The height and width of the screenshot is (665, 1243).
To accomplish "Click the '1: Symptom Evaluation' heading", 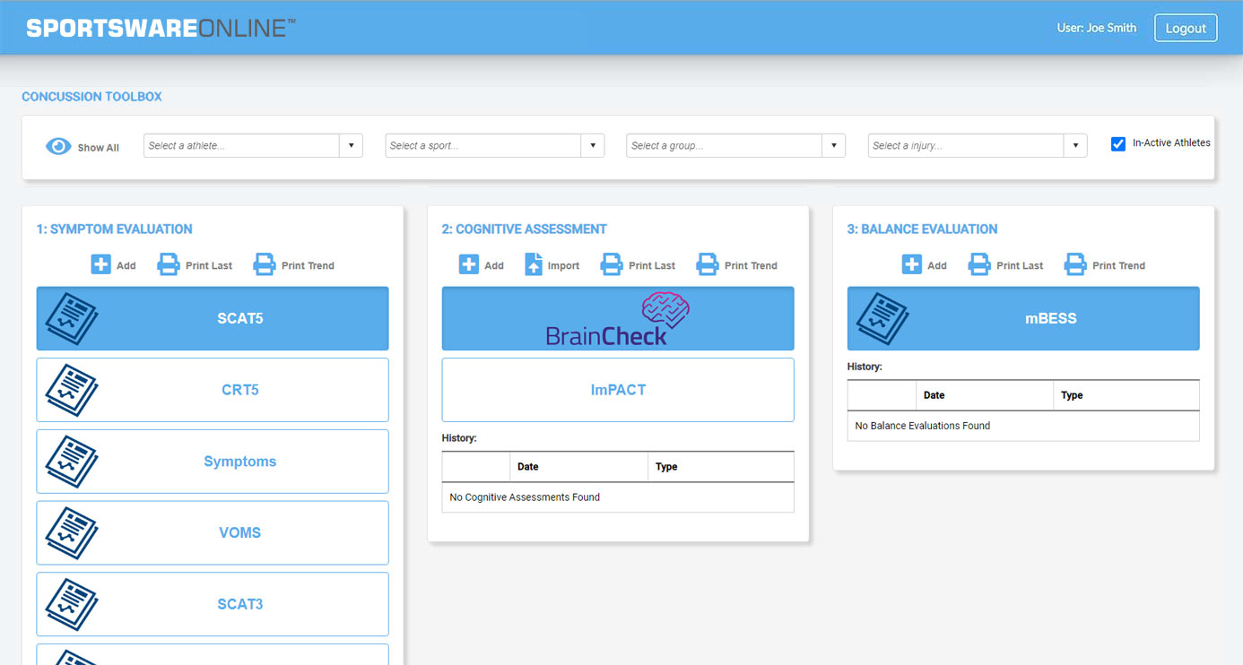I will coord(114,229).
